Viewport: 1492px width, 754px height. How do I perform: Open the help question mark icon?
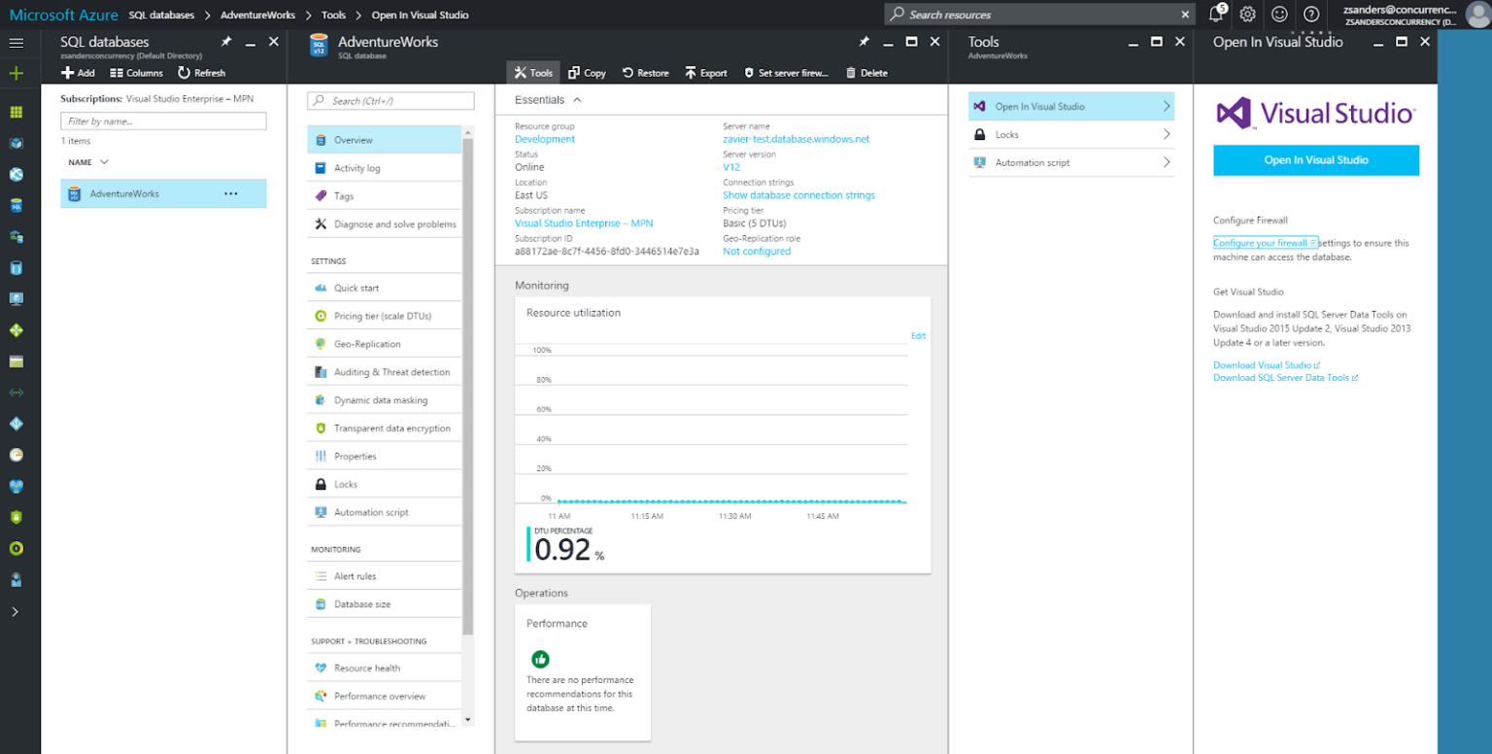pyautogui.click(x=1311, y=14)
